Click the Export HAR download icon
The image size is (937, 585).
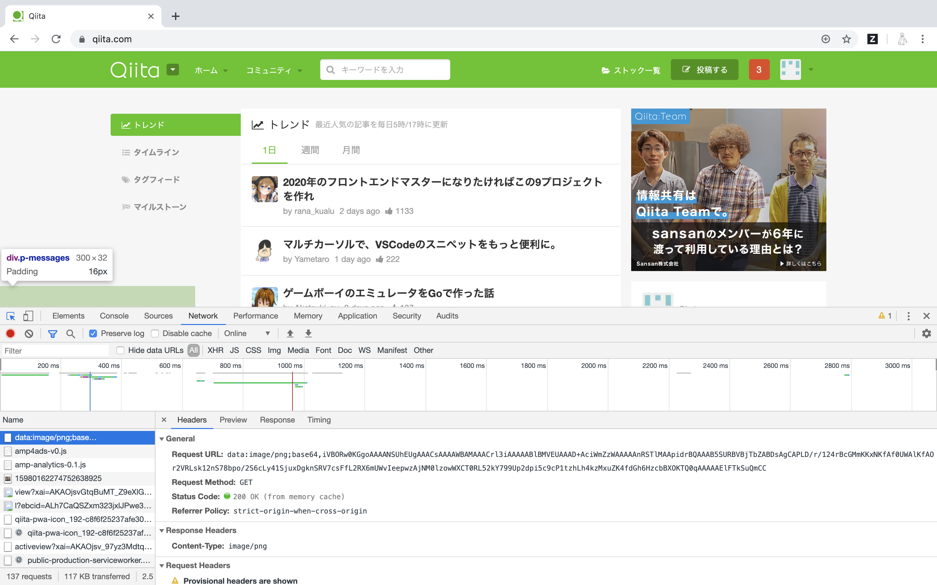[308, 333]
